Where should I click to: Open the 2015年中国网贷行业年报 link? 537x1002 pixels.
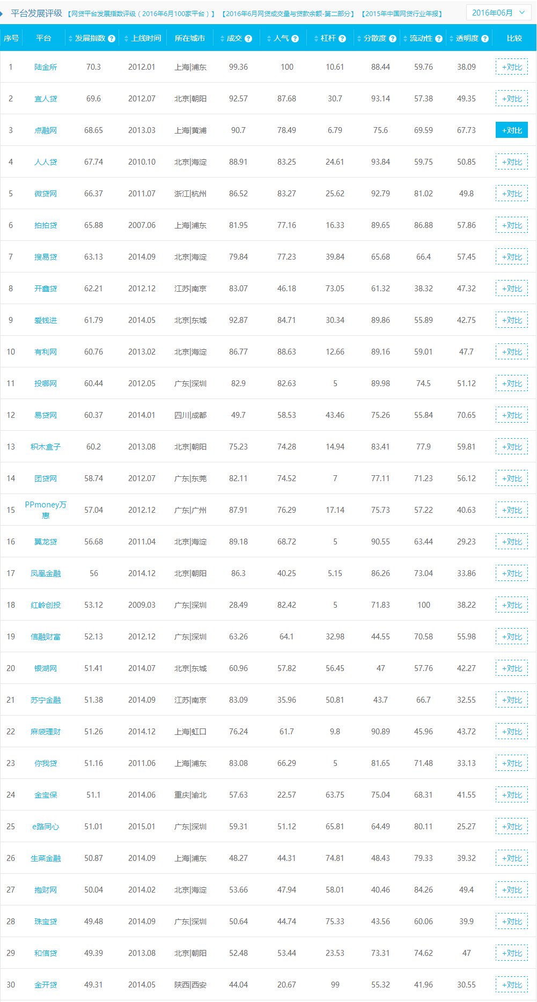click(402, 14)
